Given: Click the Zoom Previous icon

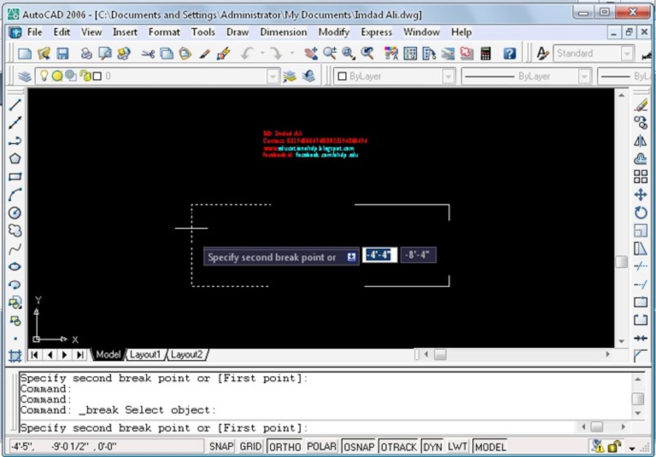Looking at the screenshot, I should click(x=367, y=53).
